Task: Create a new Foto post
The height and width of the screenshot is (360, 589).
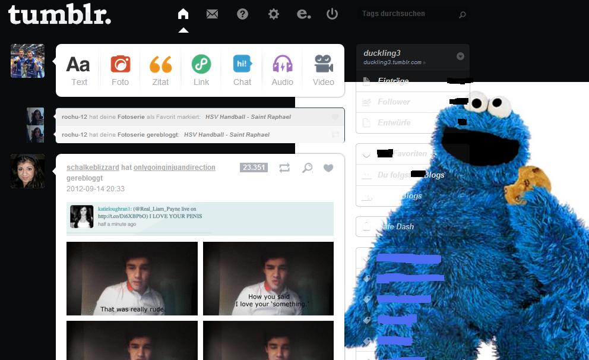Action: coord(120,71)
